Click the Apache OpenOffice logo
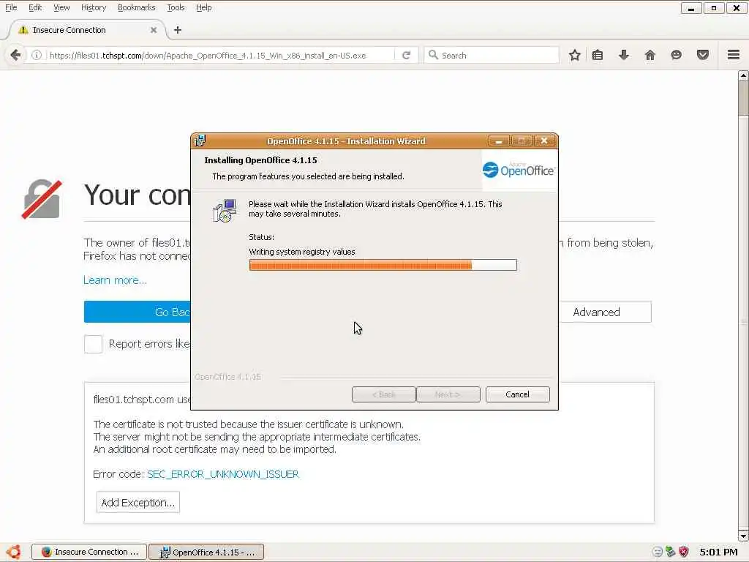Image resolution: width=749 pixels, height=562 pixels. 519,170
